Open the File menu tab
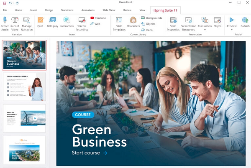 [x=5, y=10]
